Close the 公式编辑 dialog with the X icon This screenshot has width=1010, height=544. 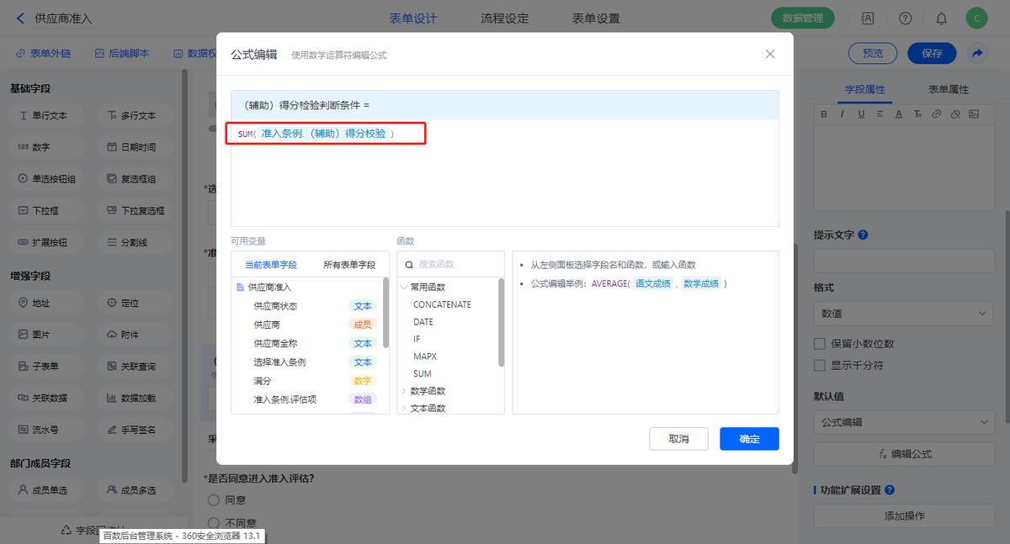point(769,54)
